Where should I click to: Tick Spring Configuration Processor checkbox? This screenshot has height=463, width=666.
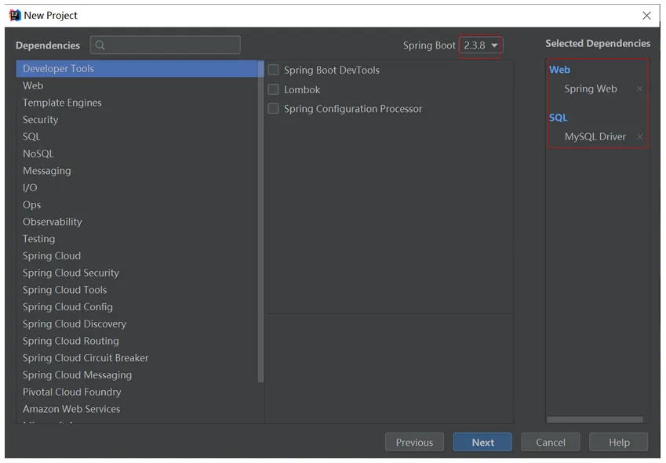pos(274,109)
